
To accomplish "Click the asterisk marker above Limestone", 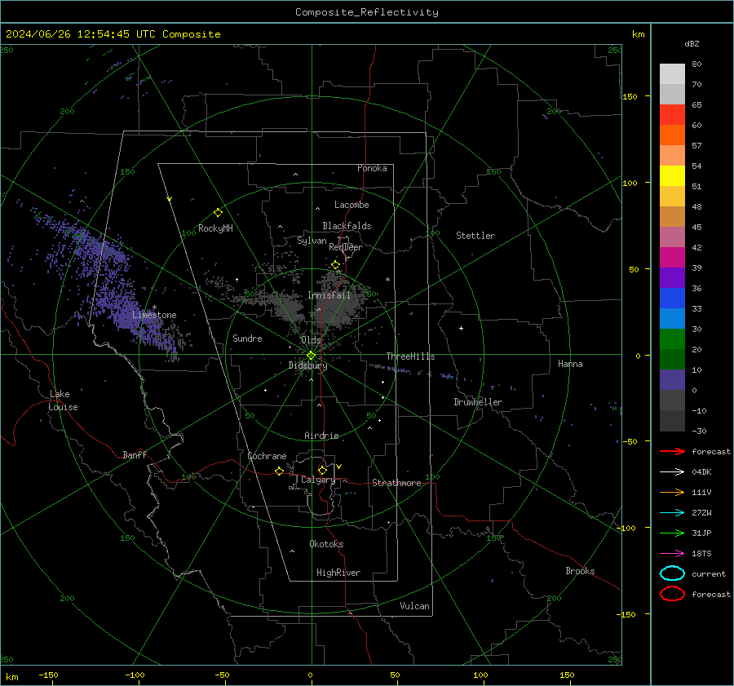I will 154,308.
